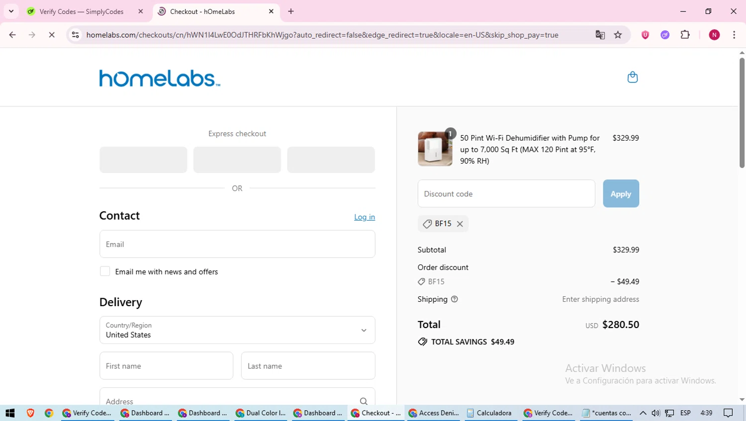This screenshot has width=746, height=421.
Task: Click the Log in link
Action: click(x=365, y=217)
